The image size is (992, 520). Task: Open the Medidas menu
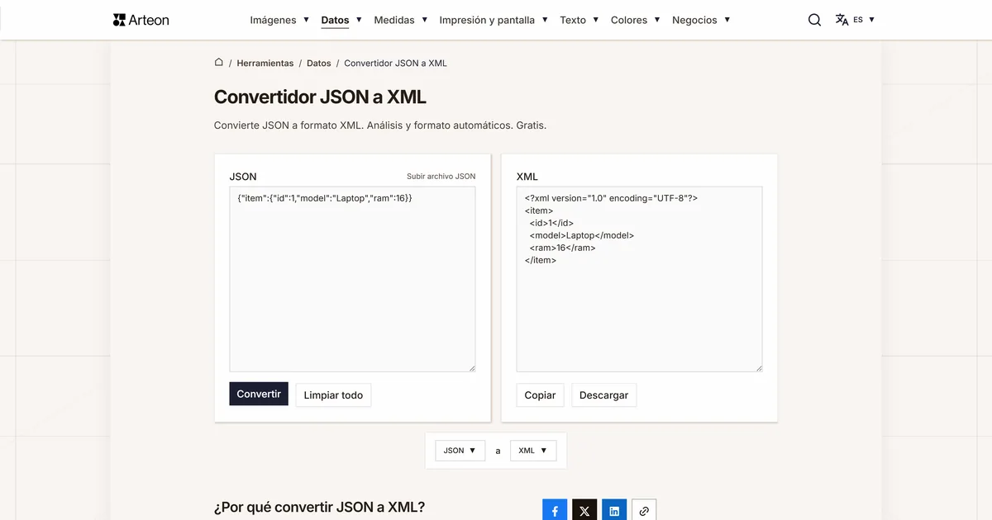click(394, 20)
